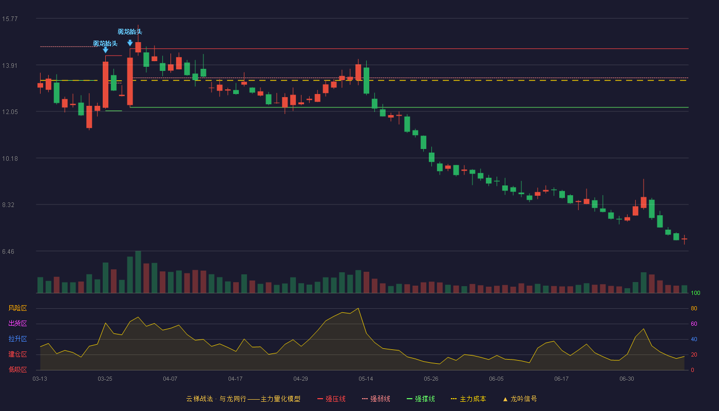This screenshot has width=719, height=411.
Task: Click the 拉升区 zone label
Action: [x=17, y=339]
